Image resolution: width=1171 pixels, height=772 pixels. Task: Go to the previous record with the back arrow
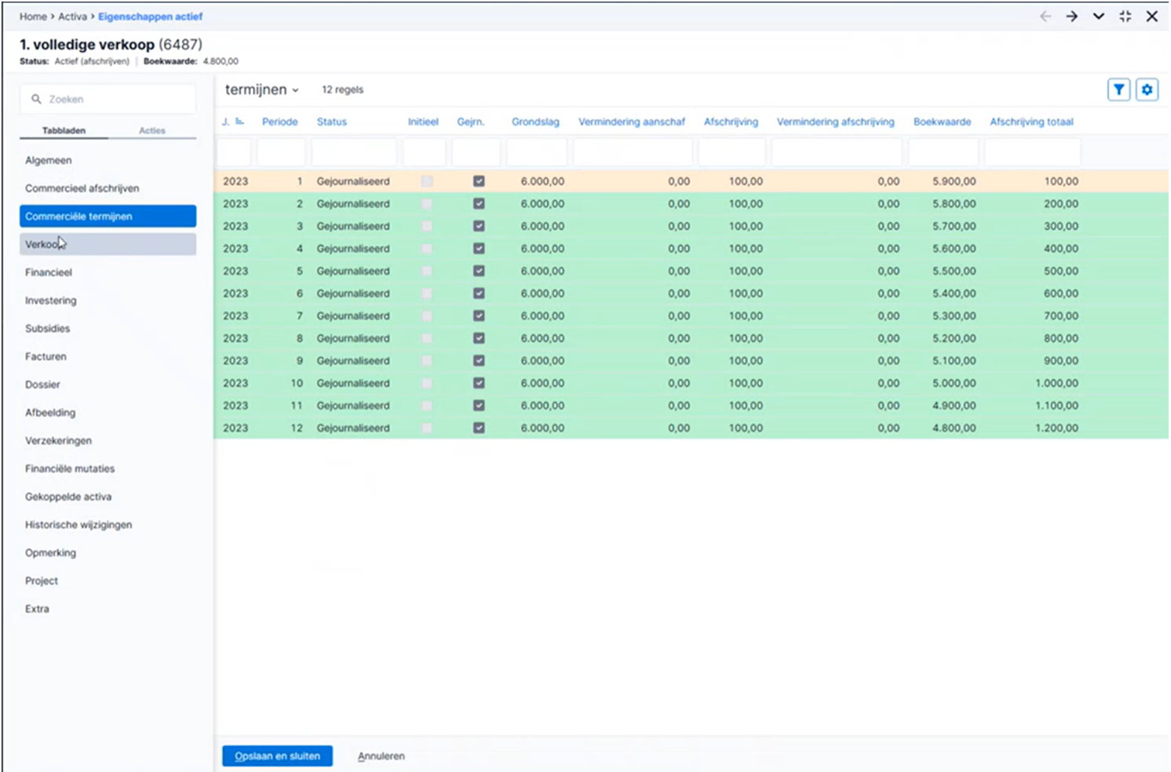[1045, 16]
